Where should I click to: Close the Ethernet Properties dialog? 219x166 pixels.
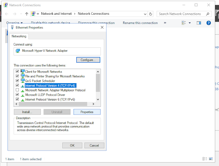coord(102,27)
